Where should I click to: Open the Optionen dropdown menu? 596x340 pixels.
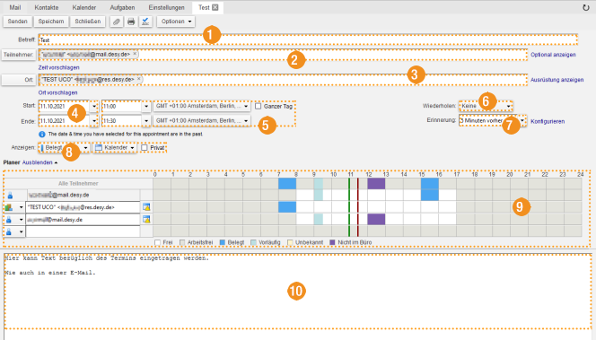pyautogui.click(x=176, y=22)
